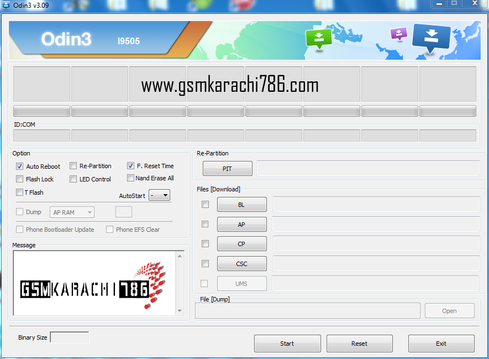
Task: Click the last ID:COM port slot
Action: point(448,136)
